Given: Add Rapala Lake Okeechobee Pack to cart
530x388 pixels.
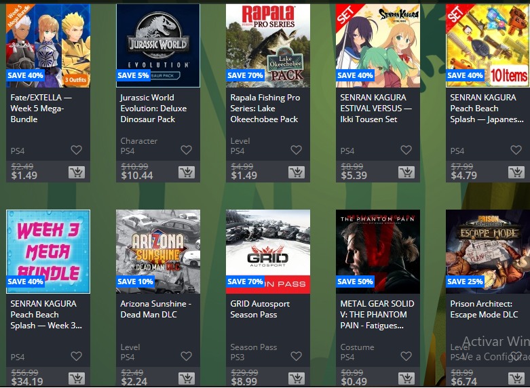Looking at the screenshot, I should click(297, 172).
